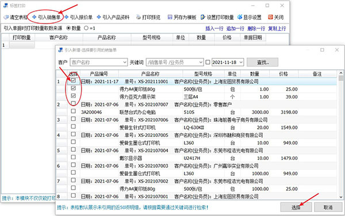Click the 打印数量 column header

22,37
